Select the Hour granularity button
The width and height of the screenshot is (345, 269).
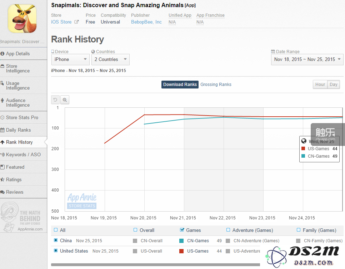click(320, 85)
